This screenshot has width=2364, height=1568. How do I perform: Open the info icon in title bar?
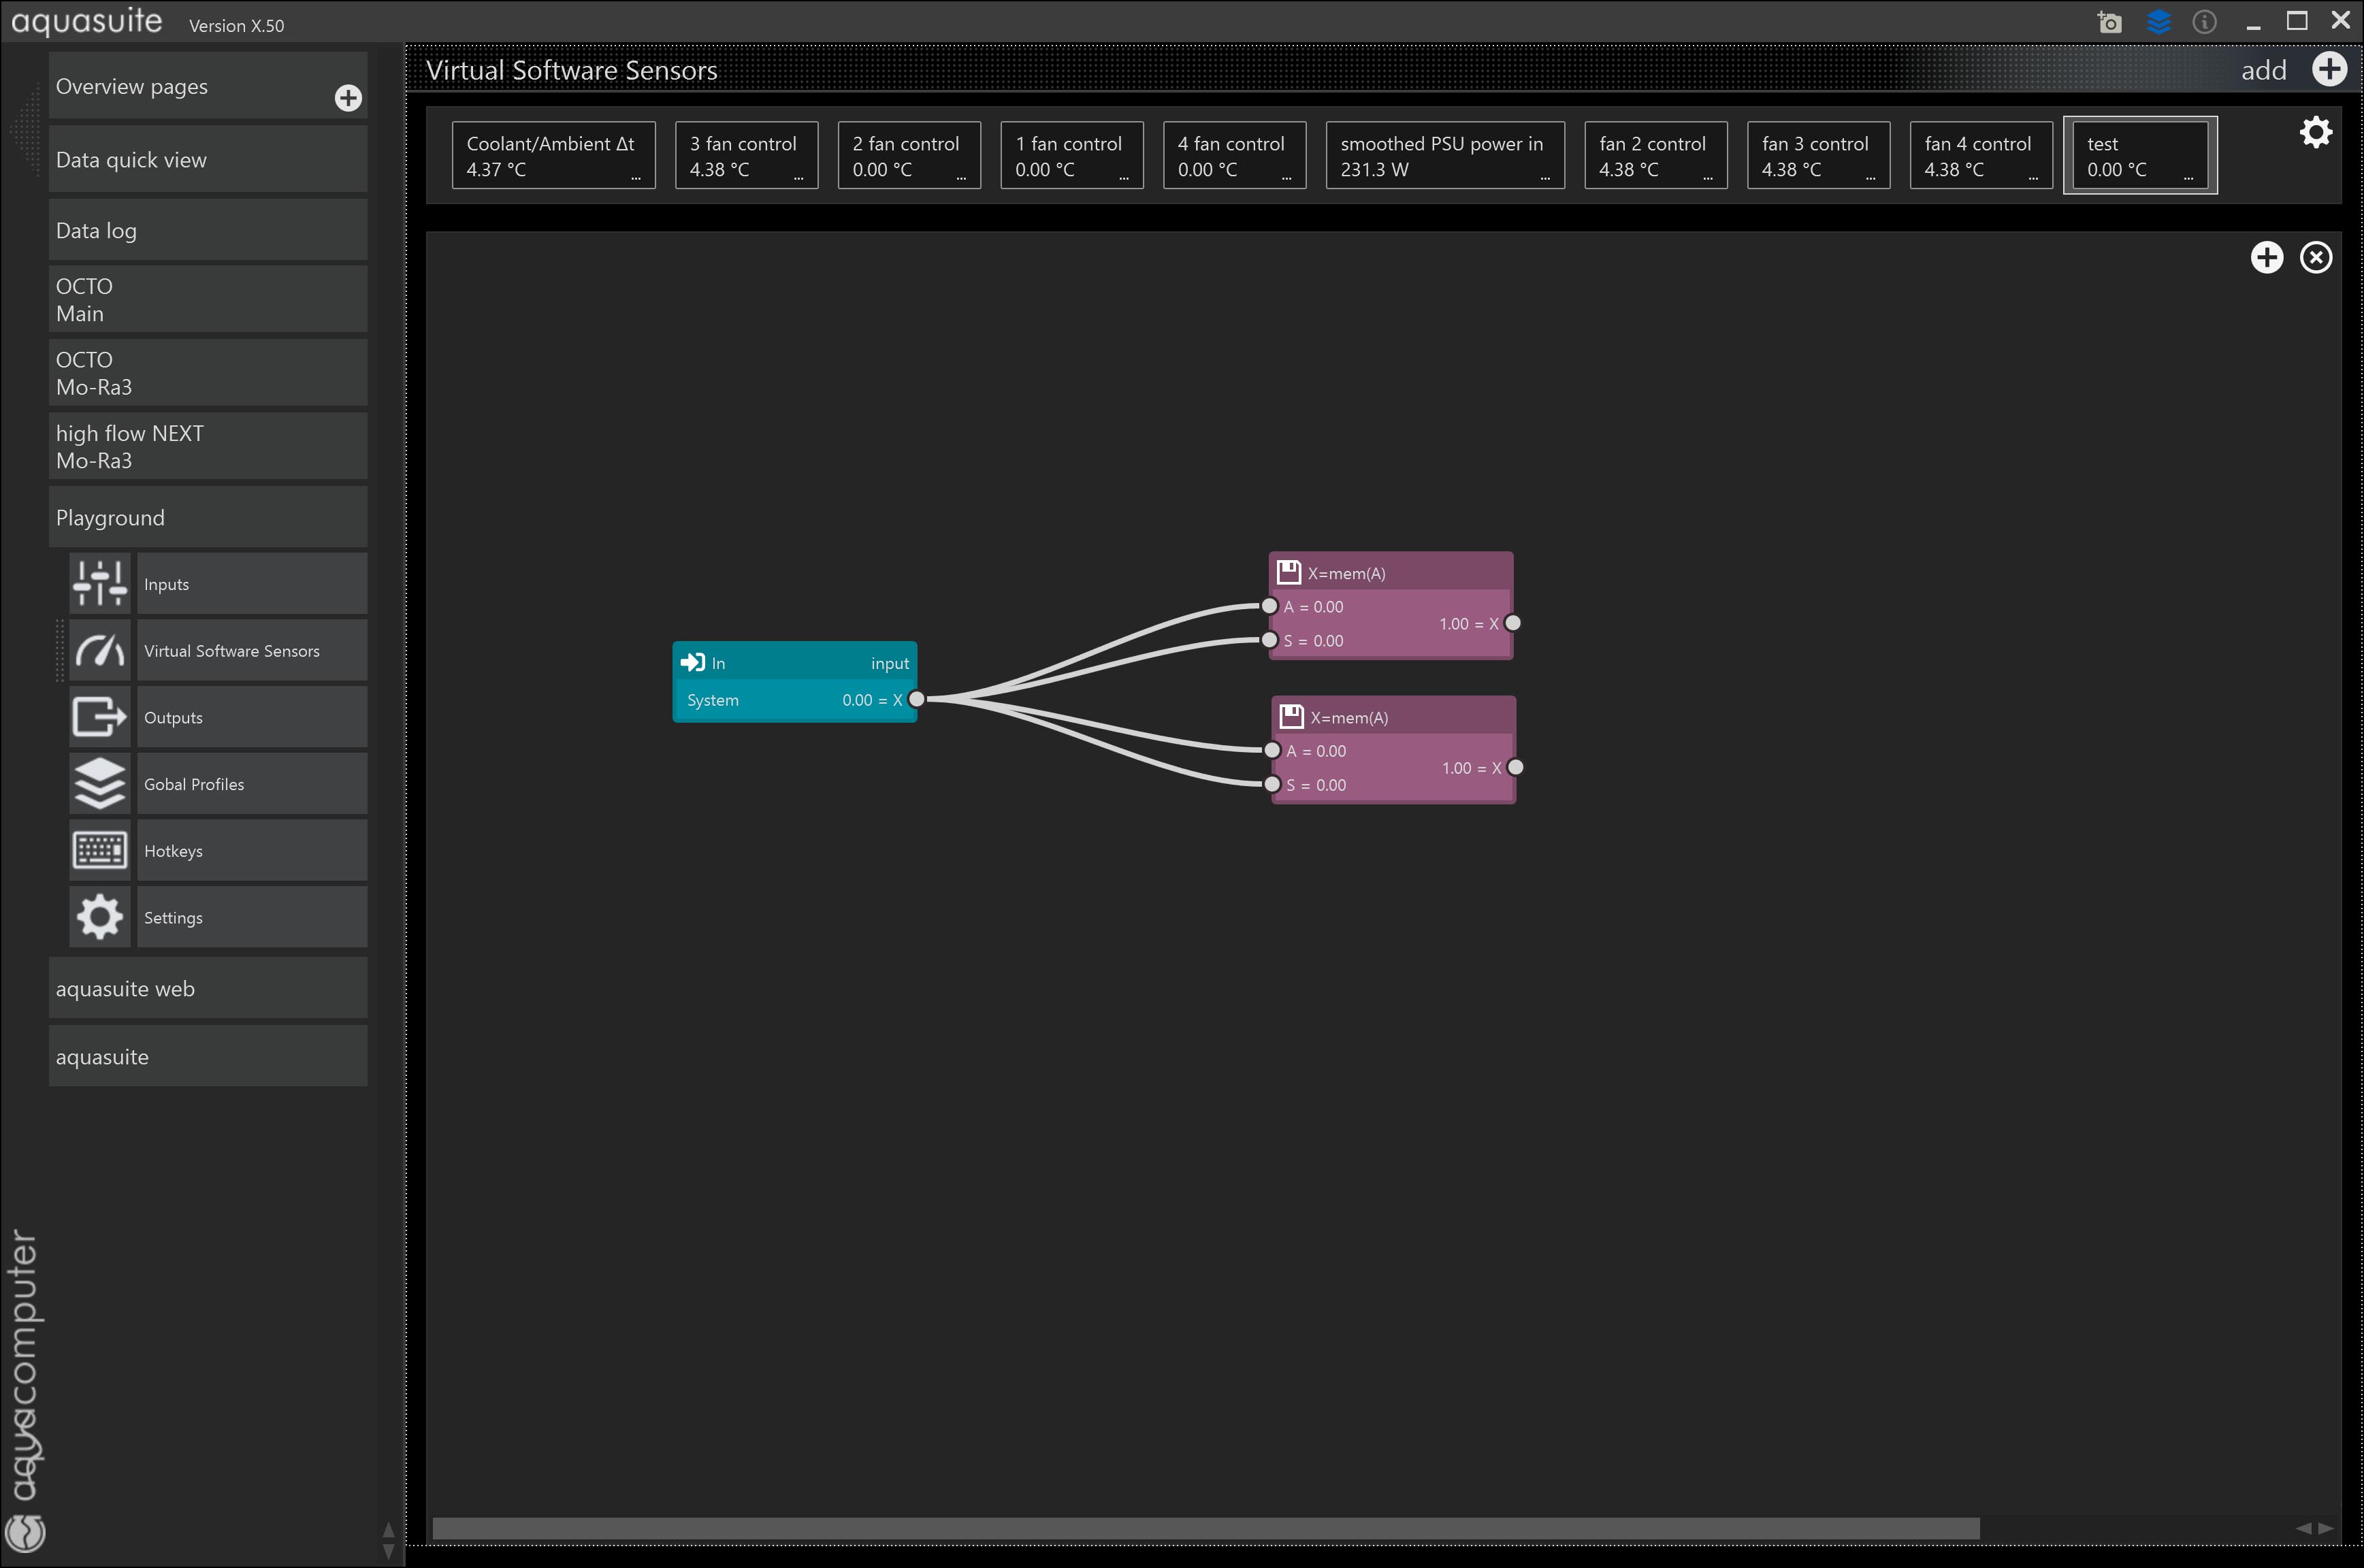click(x=2204, y=22)
